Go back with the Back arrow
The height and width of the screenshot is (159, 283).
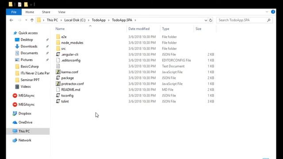pyautogui.click(x=11, y=20)
